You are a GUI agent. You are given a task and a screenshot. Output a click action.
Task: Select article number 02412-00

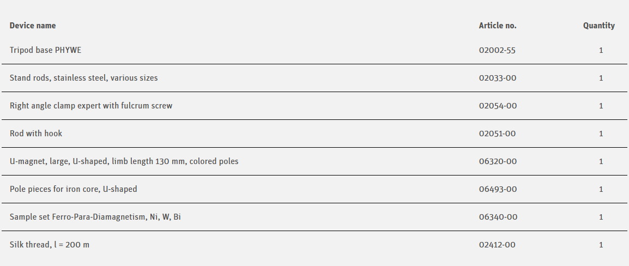pyautogui.click(x=497, y=245)
